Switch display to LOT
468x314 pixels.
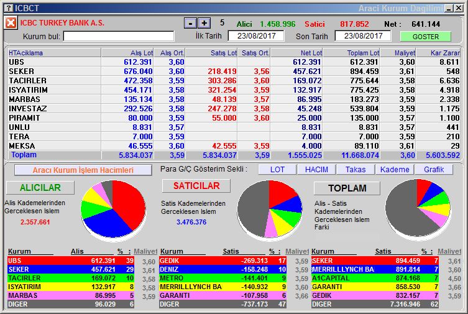277,170
